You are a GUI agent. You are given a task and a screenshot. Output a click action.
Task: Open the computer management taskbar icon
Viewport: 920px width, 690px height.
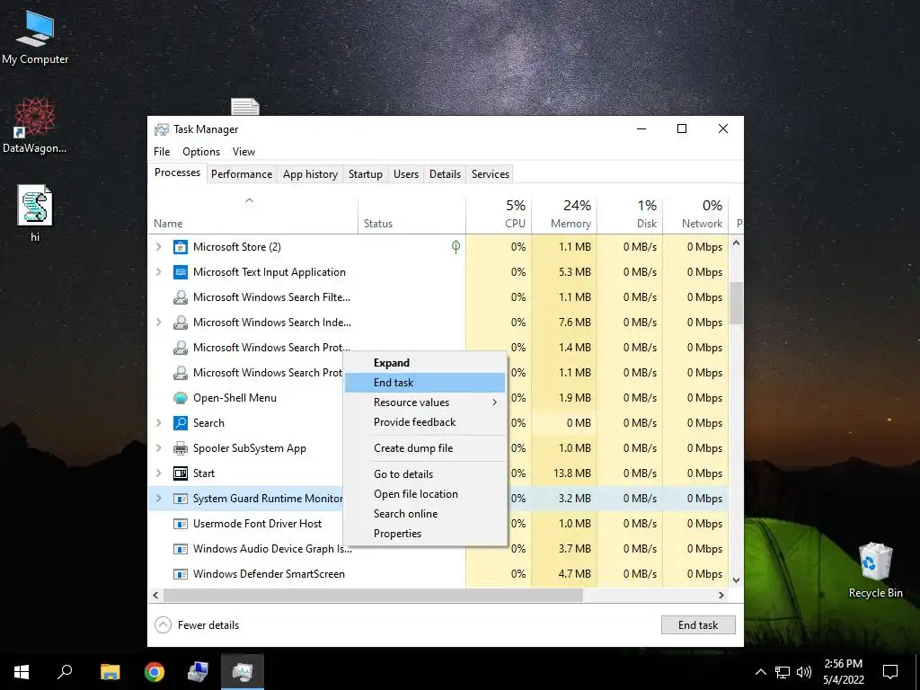click(x=198, y=672)
